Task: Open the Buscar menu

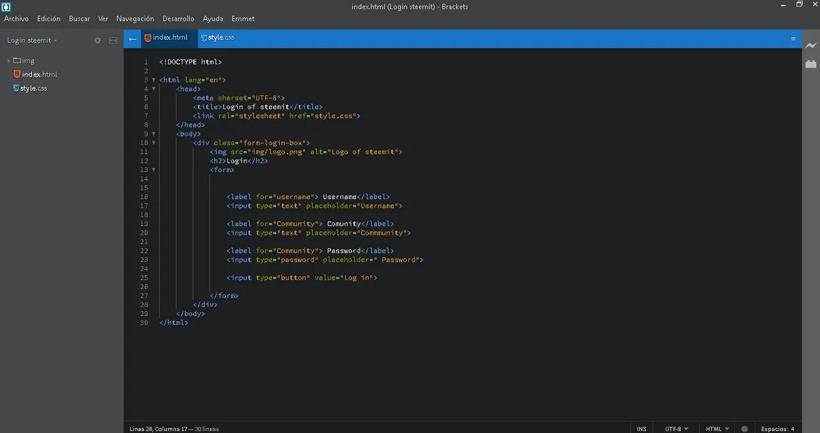Action: point(79,19)
